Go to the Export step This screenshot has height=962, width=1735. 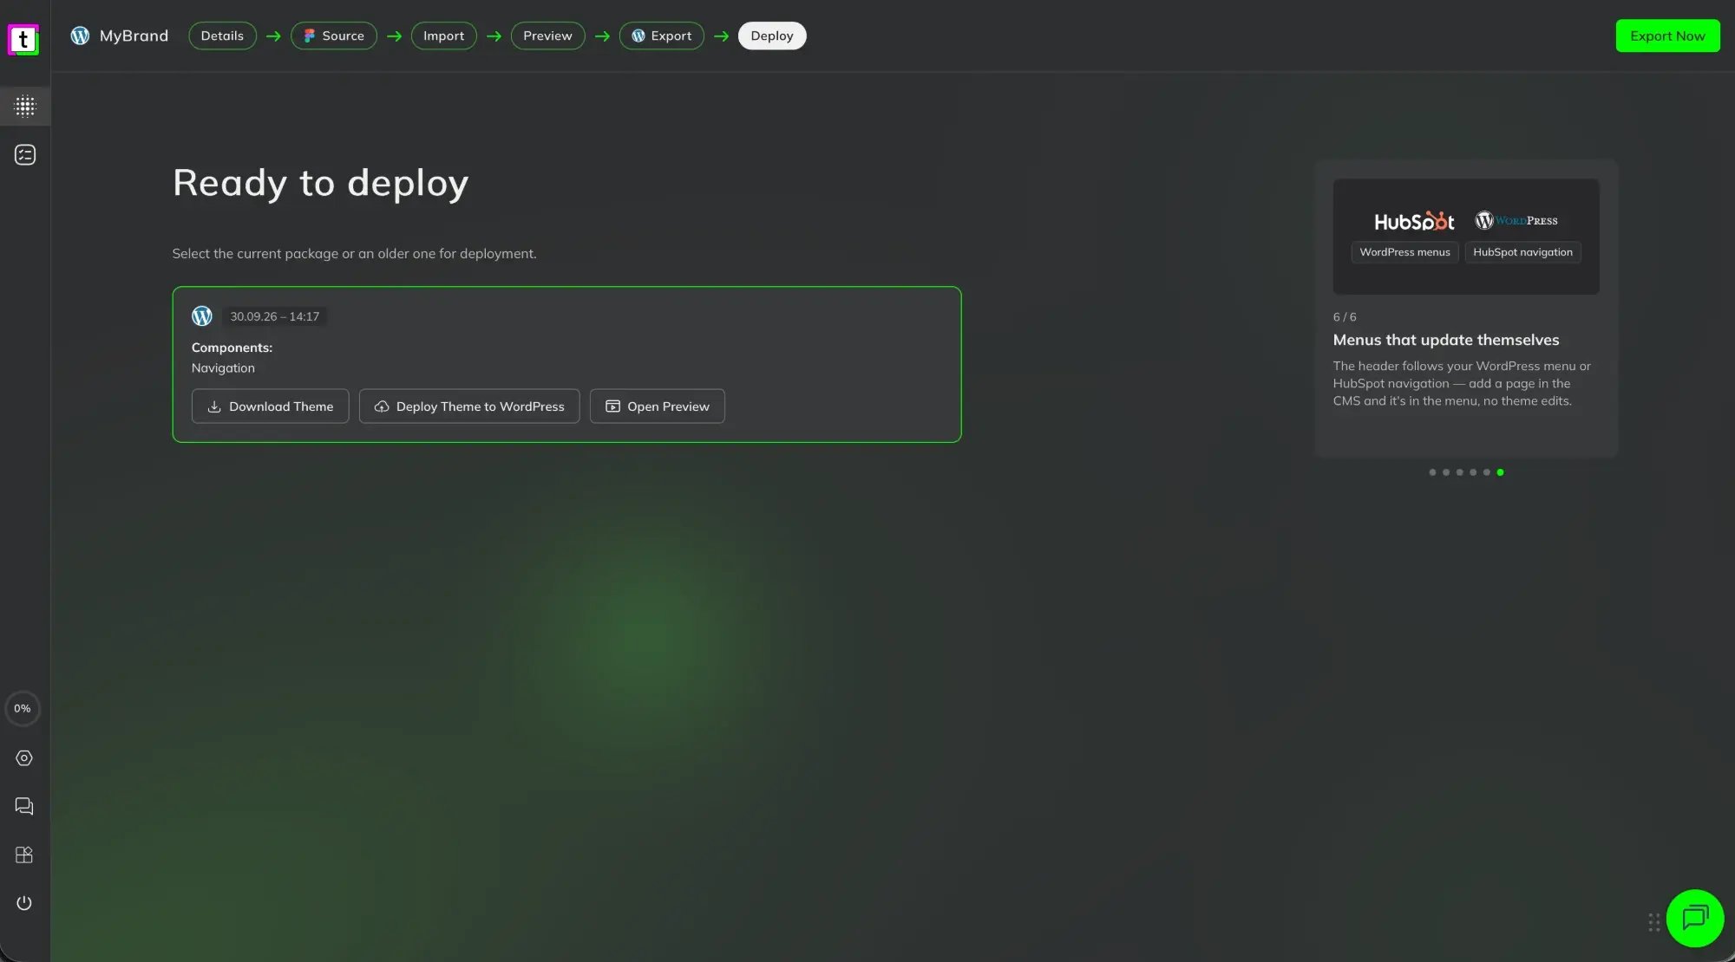pyautogui.click(x=662, y=36)
